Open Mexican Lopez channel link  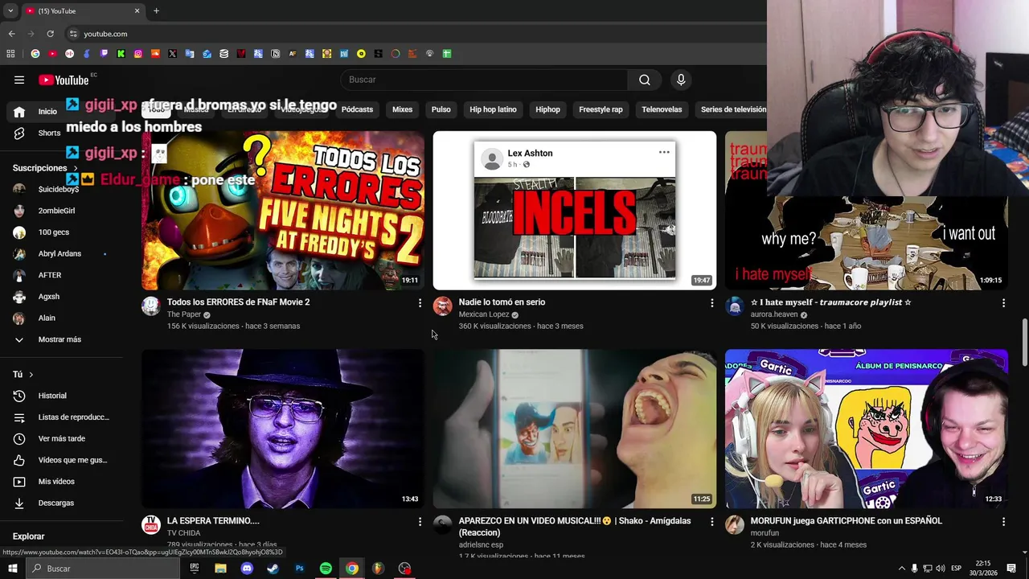point(484,314)
